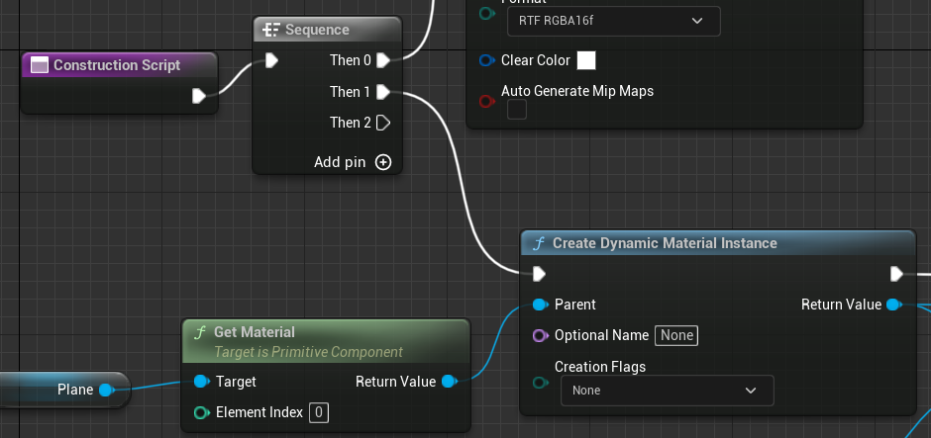
Task: Click the Auto Generate Mip Maps pin
Action: 486,101
